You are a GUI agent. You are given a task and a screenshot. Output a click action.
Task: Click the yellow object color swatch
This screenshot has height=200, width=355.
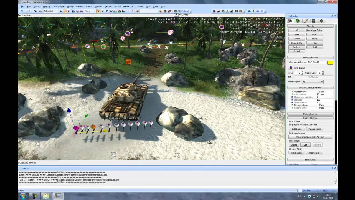tap(330, 62)
